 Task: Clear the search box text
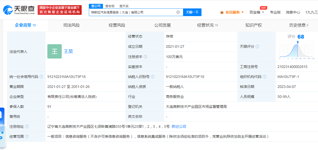click(x=178, y=12)
